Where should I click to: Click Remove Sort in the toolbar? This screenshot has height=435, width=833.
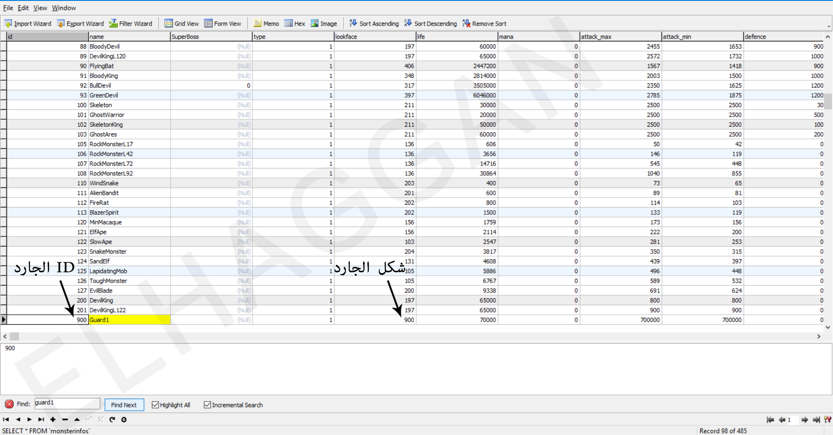(484, 23)
